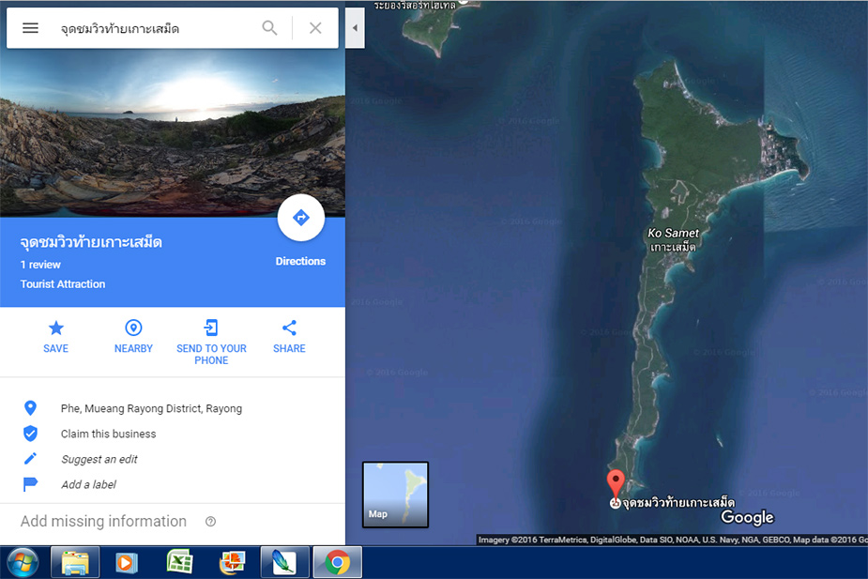Click Claim this business

109,434
